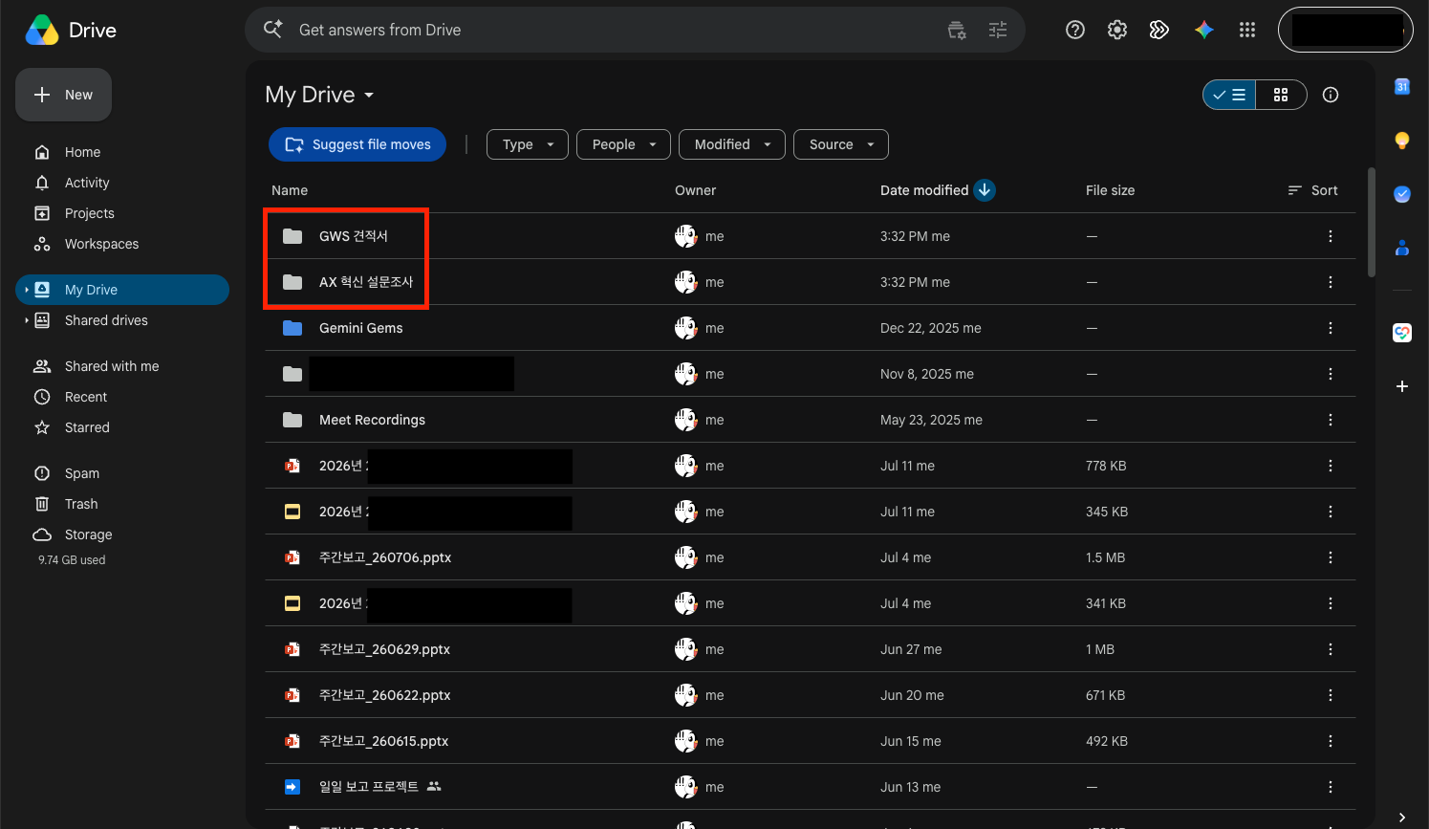This screenshot has width=1429, height=829.
Task: Switch to grid layout view
Action: [x=1281, y=95]
